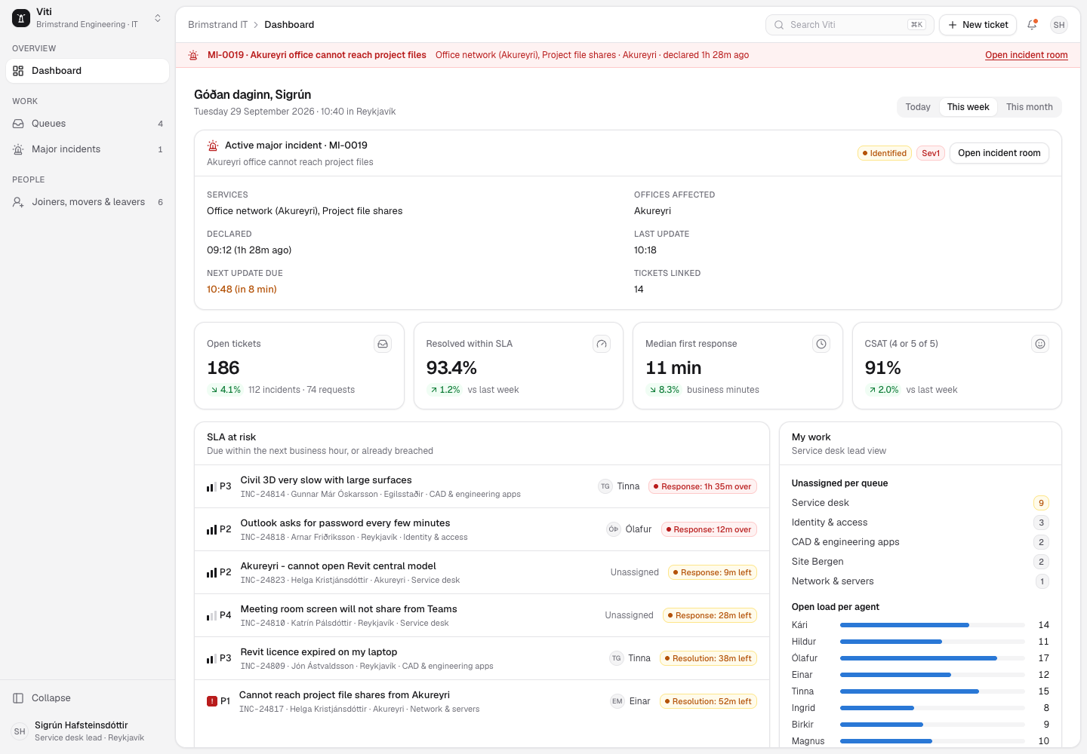The width and height of the screenshot is (1087, 754).
Task: Open the Queues section
Action: [x=88, y=124]
